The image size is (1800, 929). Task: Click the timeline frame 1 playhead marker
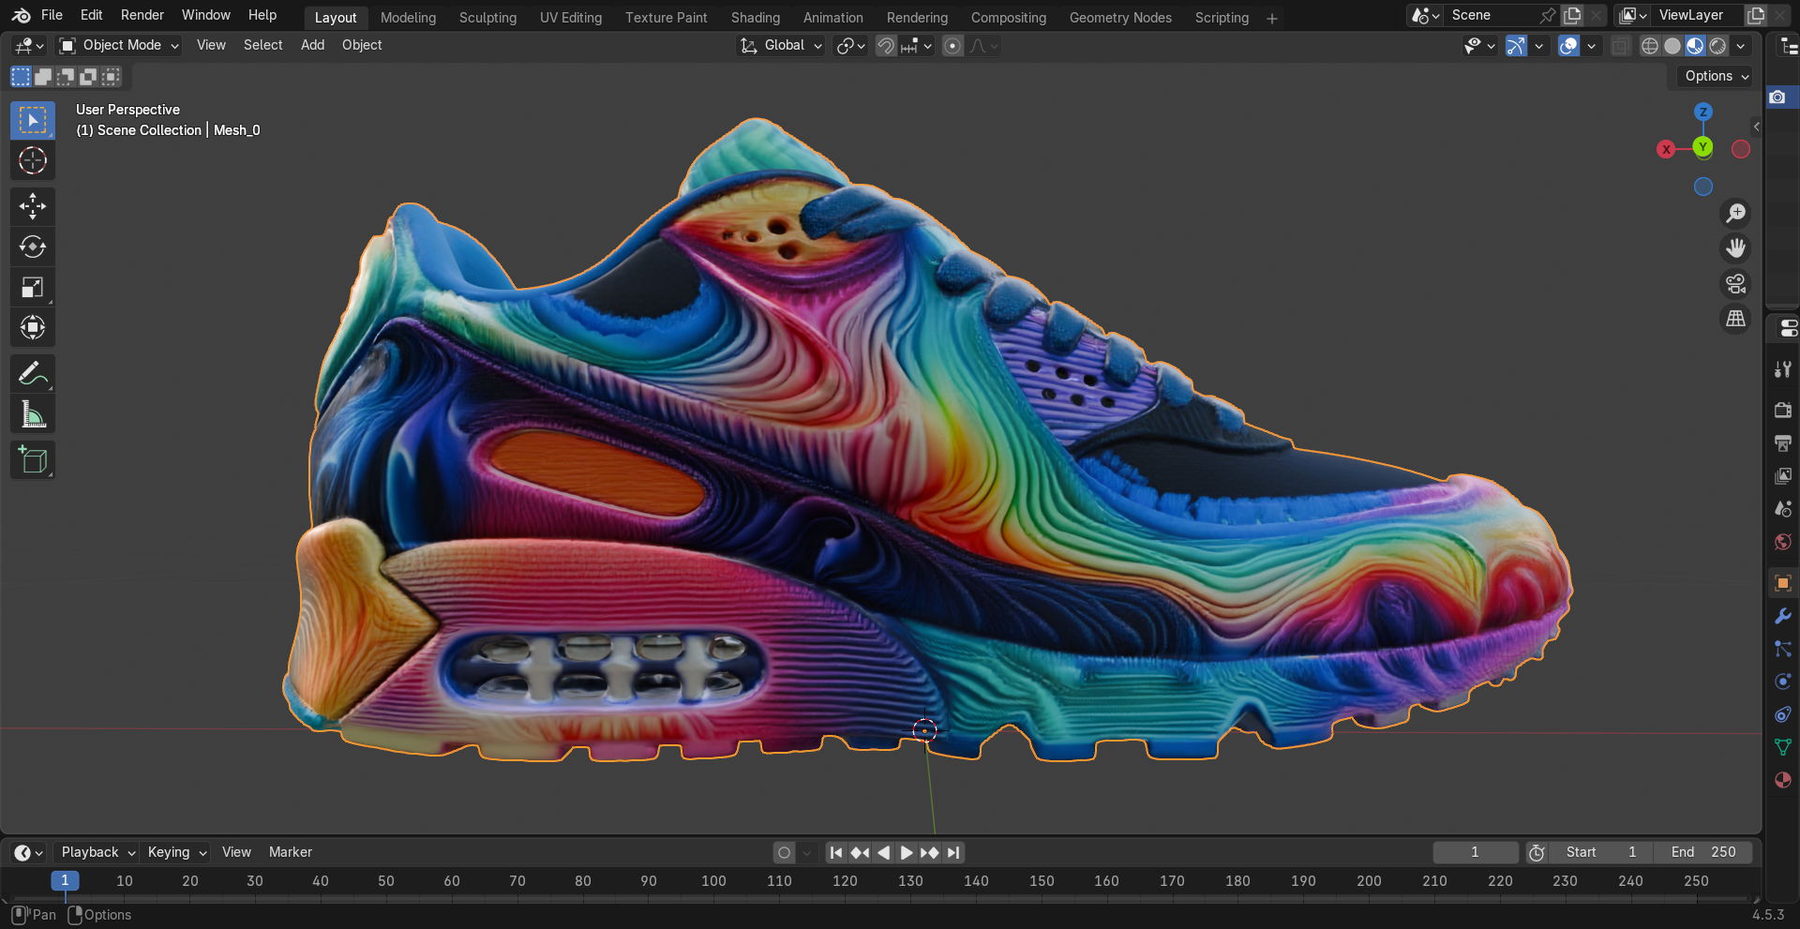click(x=65, y=880)
